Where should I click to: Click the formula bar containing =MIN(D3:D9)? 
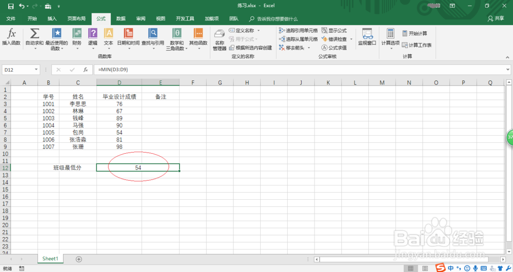click(x=300, y=70)
